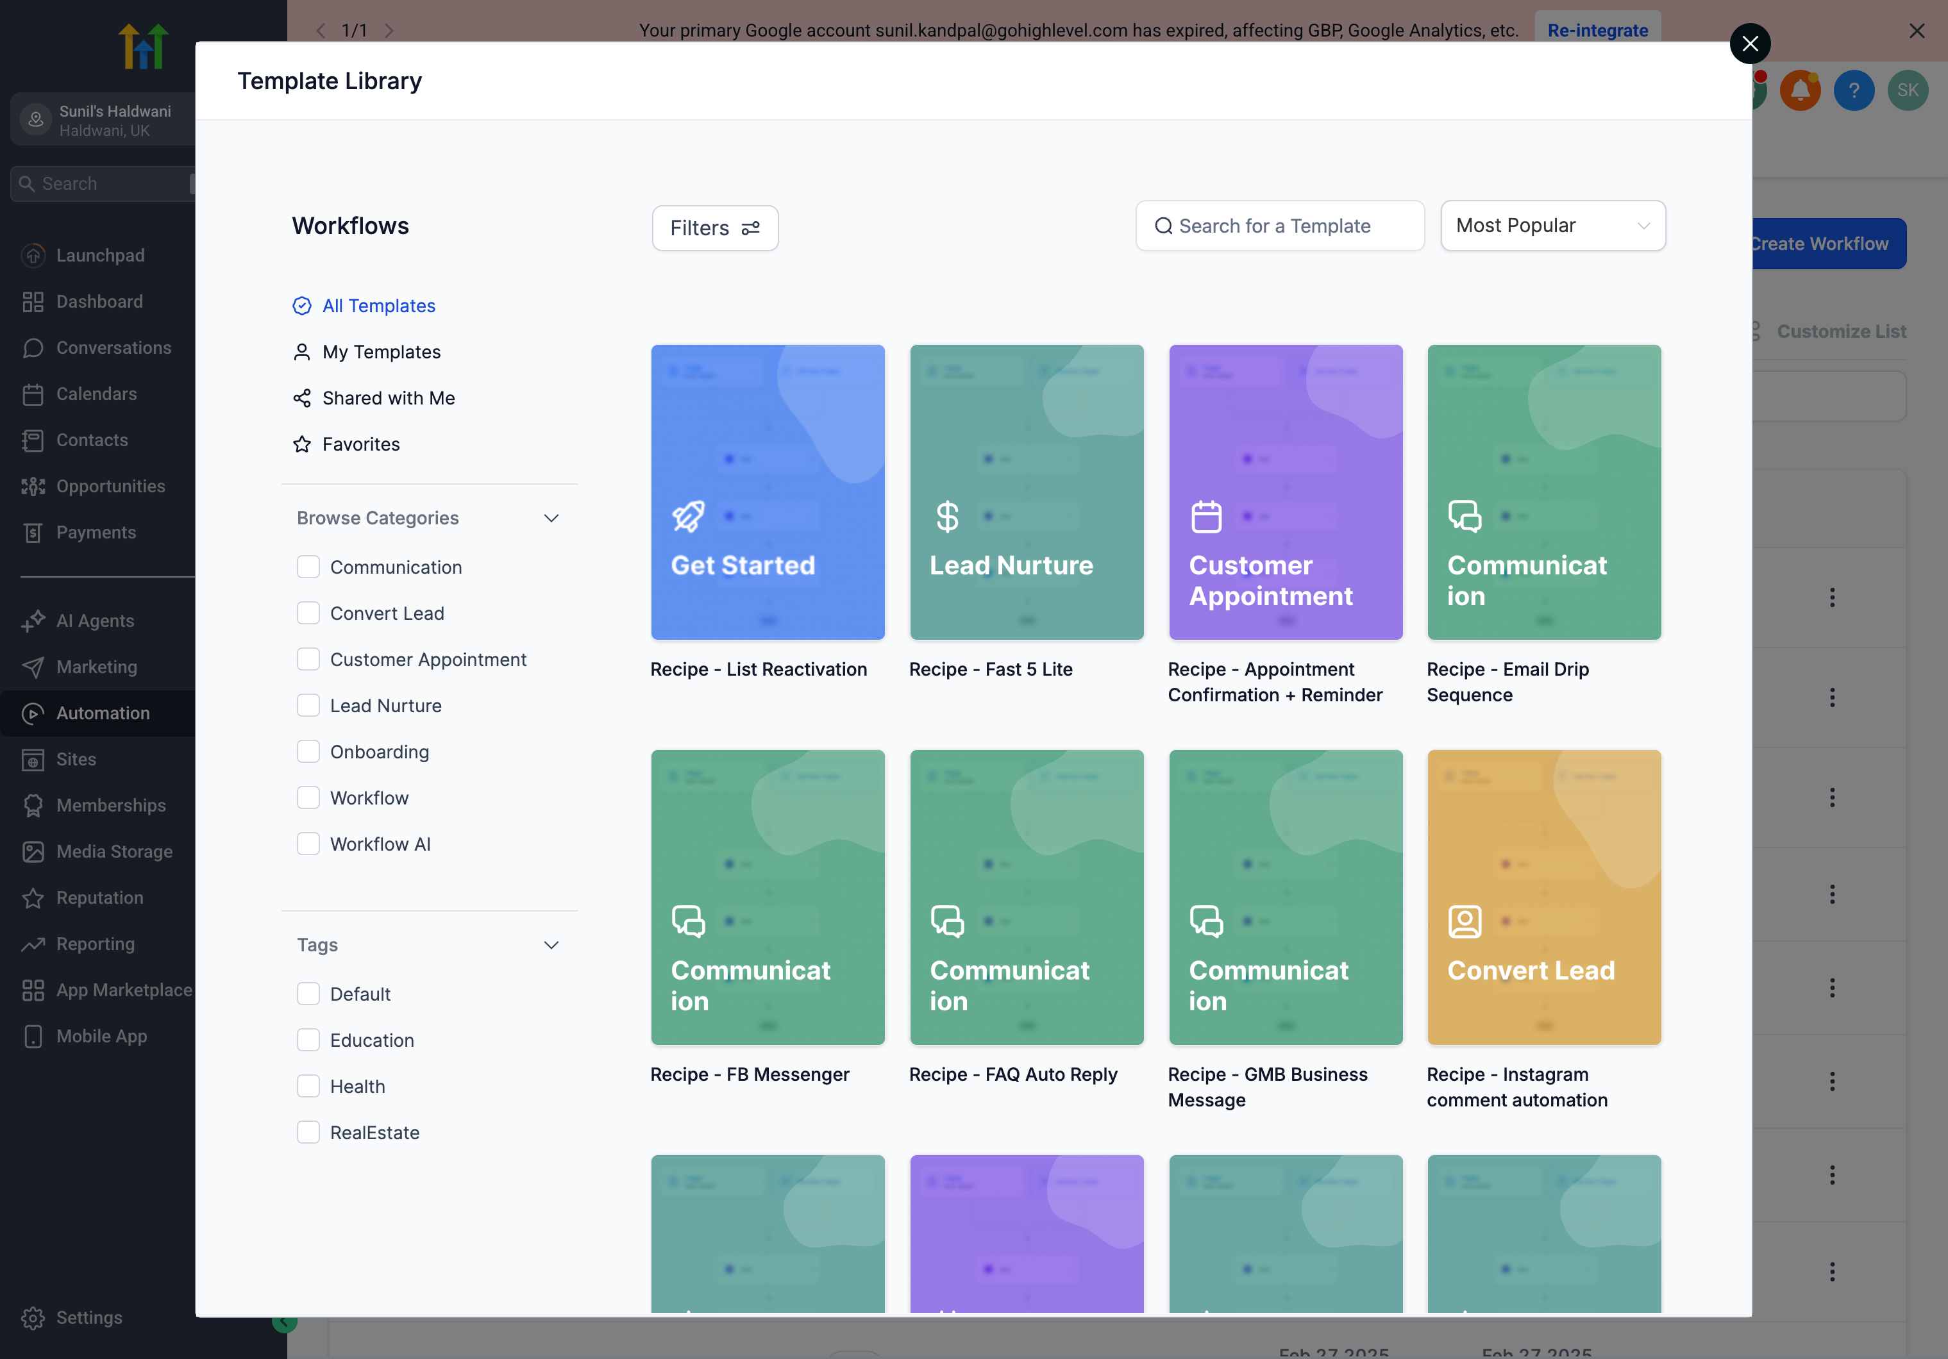The image size is (1948, 1359).
Task: Check the Education tag checkbox
Action: tap(308, 1041)
